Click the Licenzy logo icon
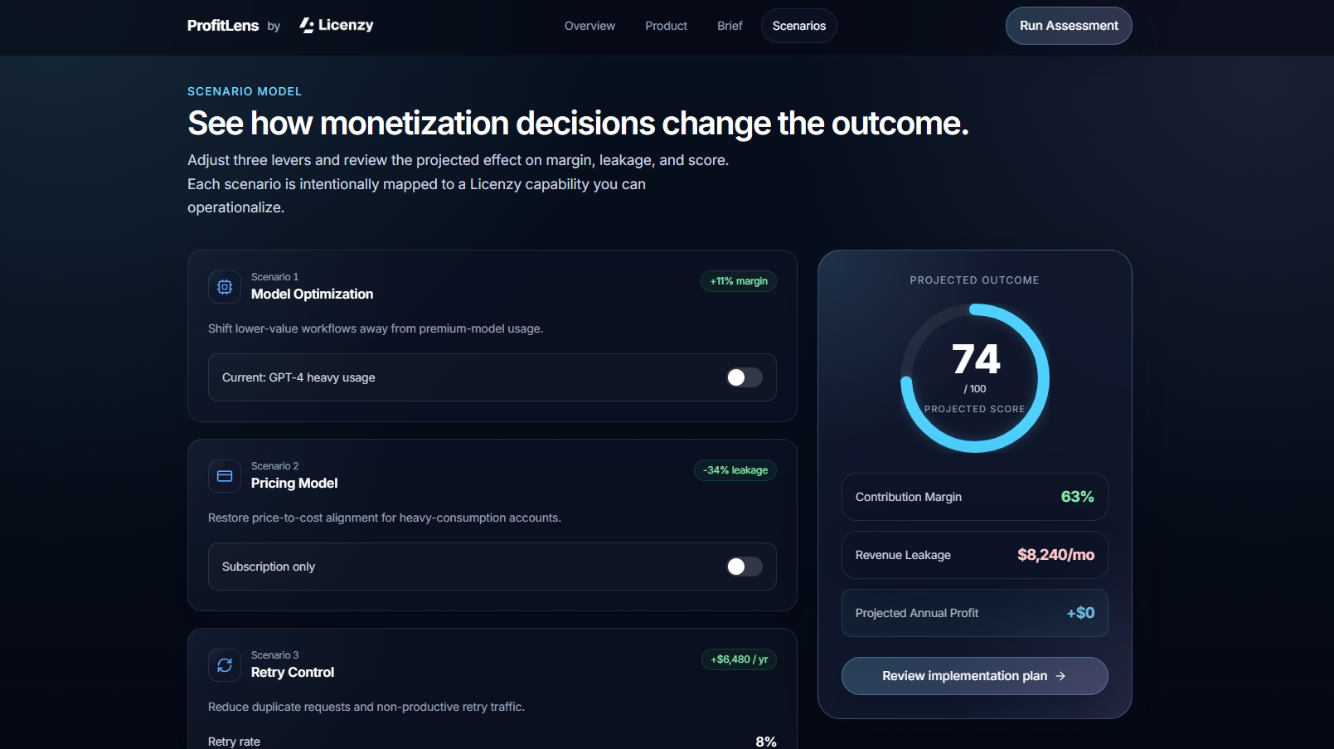 (x=307, y=26)
